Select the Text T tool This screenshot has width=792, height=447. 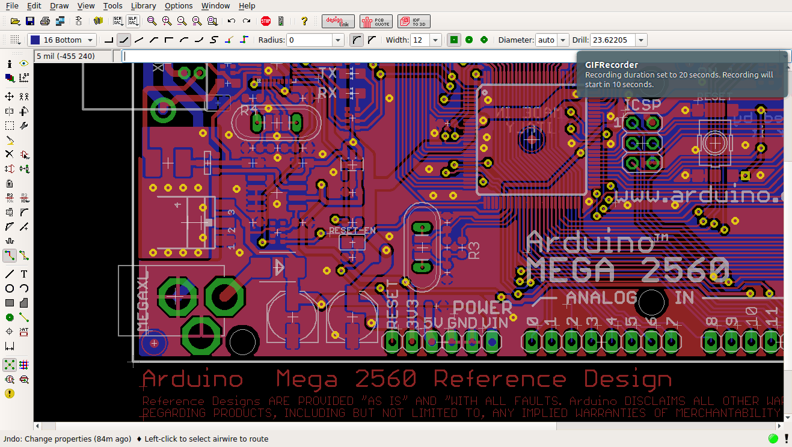[x=24, y=274]
